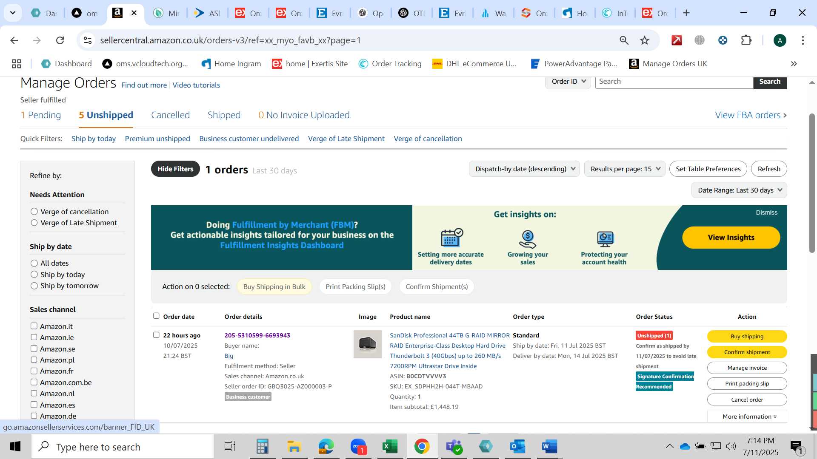
Task: Show more bookmarks via double chevron
Action: pyautogui.click(x=794, y=64)
